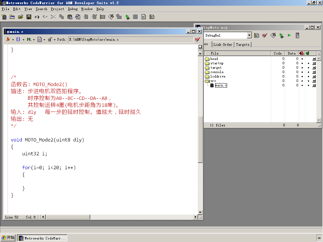Open the Project Inspector table icon
The width and height of the screenshot is (323, 242).
[103, 17]
